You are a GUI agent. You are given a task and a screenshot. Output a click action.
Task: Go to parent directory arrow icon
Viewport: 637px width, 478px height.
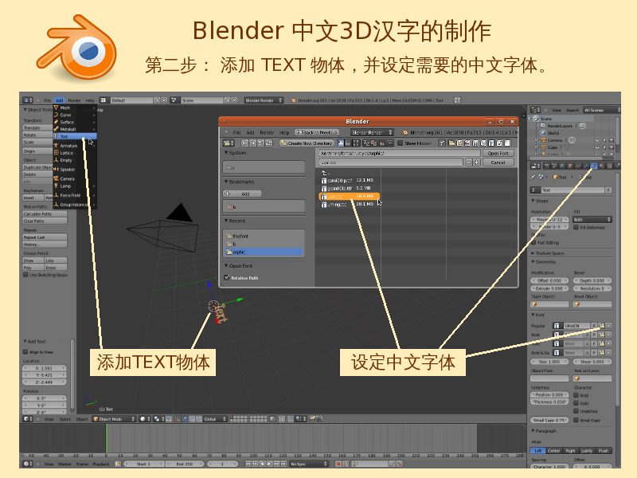coord(260,143)
